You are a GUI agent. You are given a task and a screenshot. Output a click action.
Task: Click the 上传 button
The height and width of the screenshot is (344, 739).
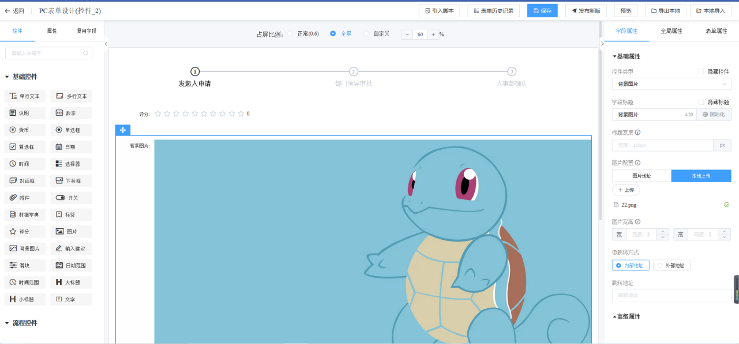626,190
